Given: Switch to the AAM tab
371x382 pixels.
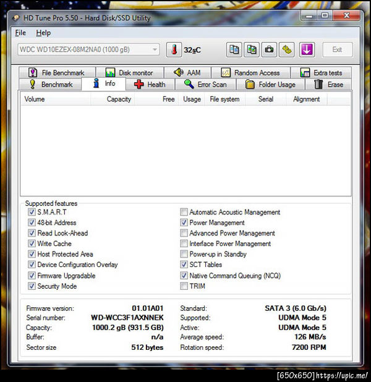Looking at the screenshot, I should [187, 72].
